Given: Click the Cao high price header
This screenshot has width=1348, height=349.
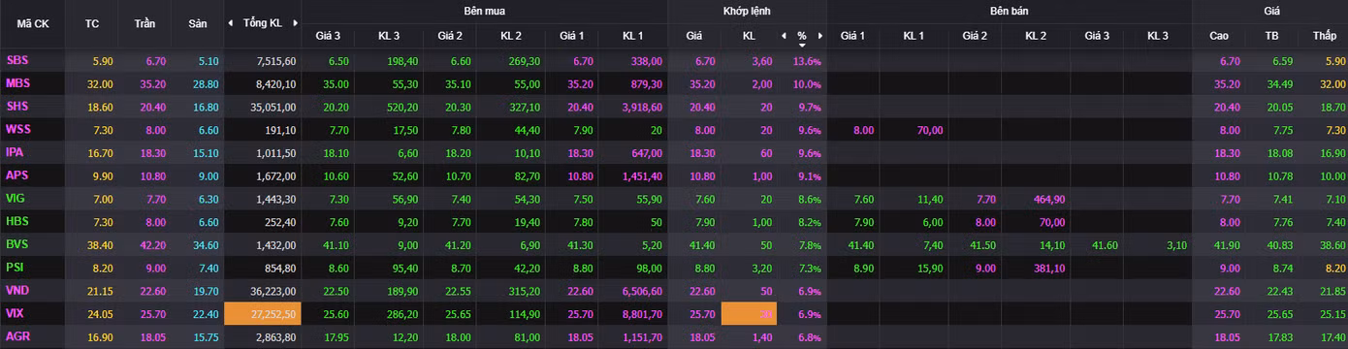Looking at the screenshot, I should (x=1219, y=36).
